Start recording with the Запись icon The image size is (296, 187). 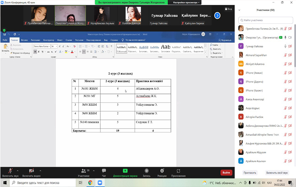tap(146, 171)
